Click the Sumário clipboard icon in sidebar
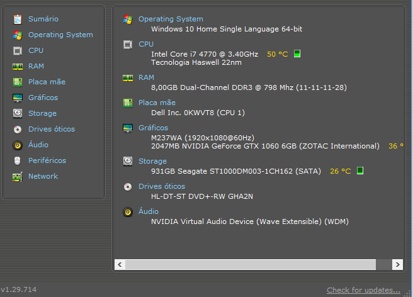The height and width of the screenshot is (297, 413). point(18,20)
